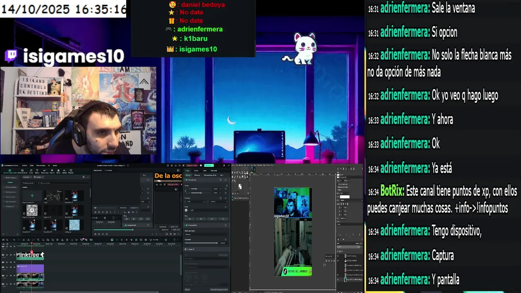This screenshot has width=521, height=293.
Task: Open the preview quality dropdown
Action: click(111, 170)
